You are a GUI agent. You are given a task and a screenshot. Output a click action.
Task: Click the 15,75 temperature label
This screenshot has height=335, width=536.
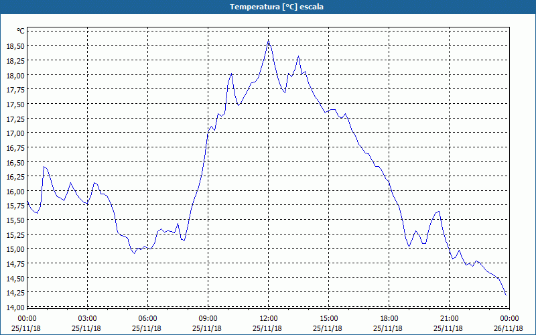click(x=15, y=206)
